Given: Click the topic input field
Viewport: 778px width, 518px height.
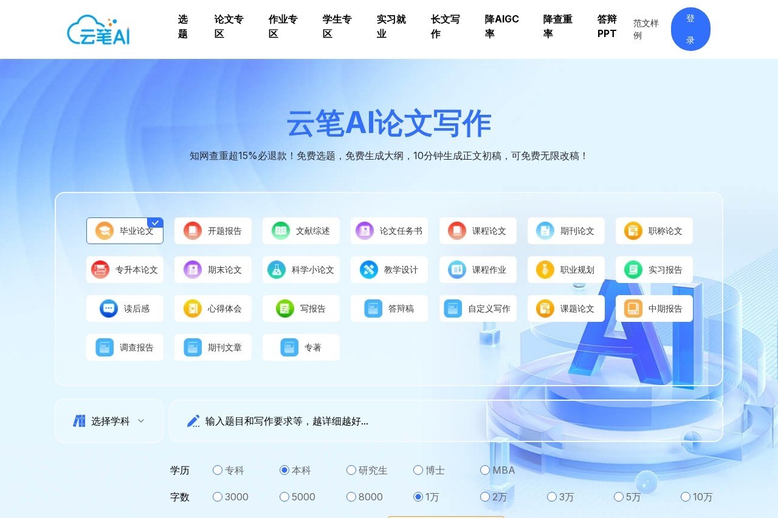Looking at the screenshot, I should pyautogui.click(x=425, y=420).
